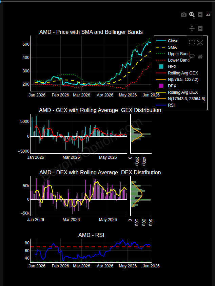Click the 'AMD - Price with SMA and Bollinger Bands' title
215x286 pixels.
click(91, 32)
